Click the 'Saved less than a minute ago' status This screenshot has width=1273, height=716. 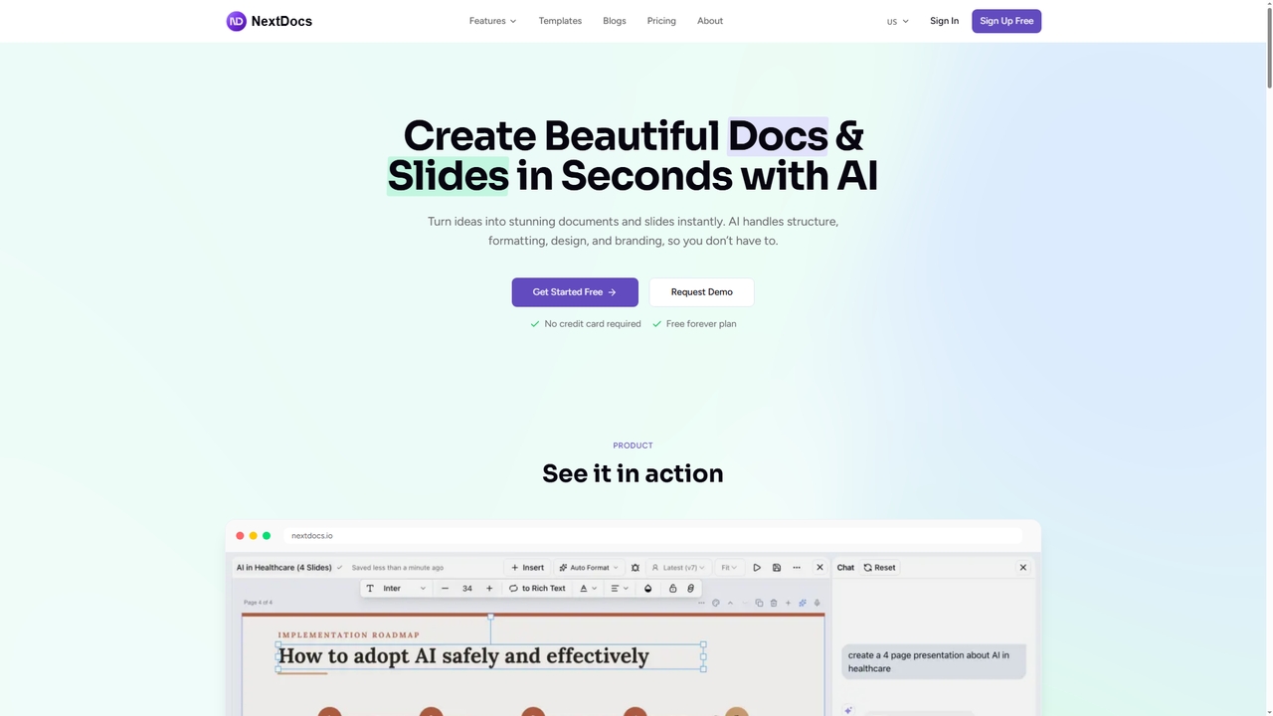[x=398, y=568]
